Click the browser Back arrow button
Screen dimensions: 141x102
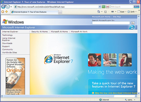(x=3, y=7)
